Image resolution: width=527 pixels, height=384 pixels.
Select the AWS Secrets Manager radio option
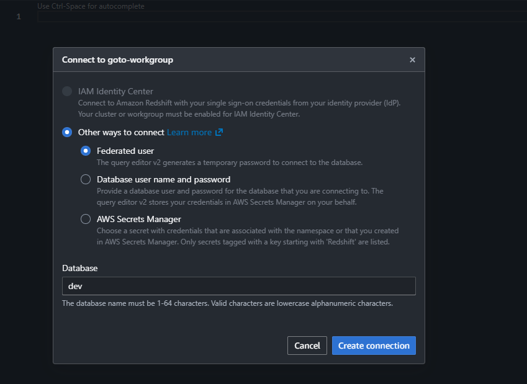[86, 219]
